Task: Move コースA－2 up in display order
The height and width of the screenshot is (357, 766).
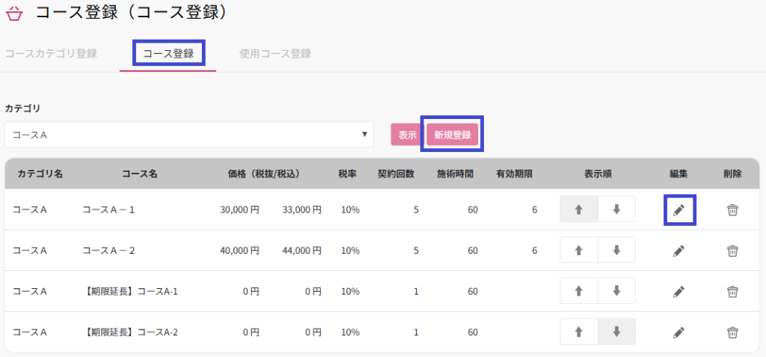Action: pos(579,250)
